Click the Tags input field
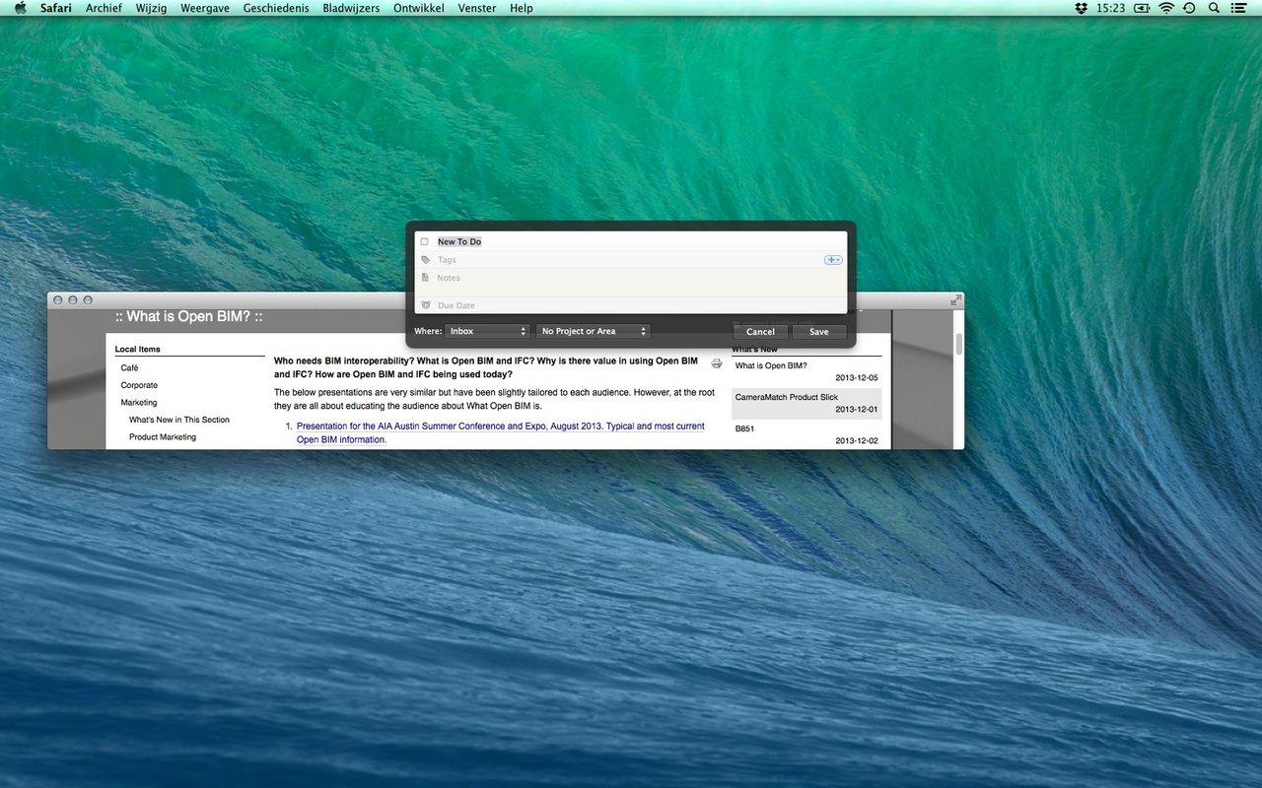Viewport: 1262px width, 788px height. coord(629,260)
